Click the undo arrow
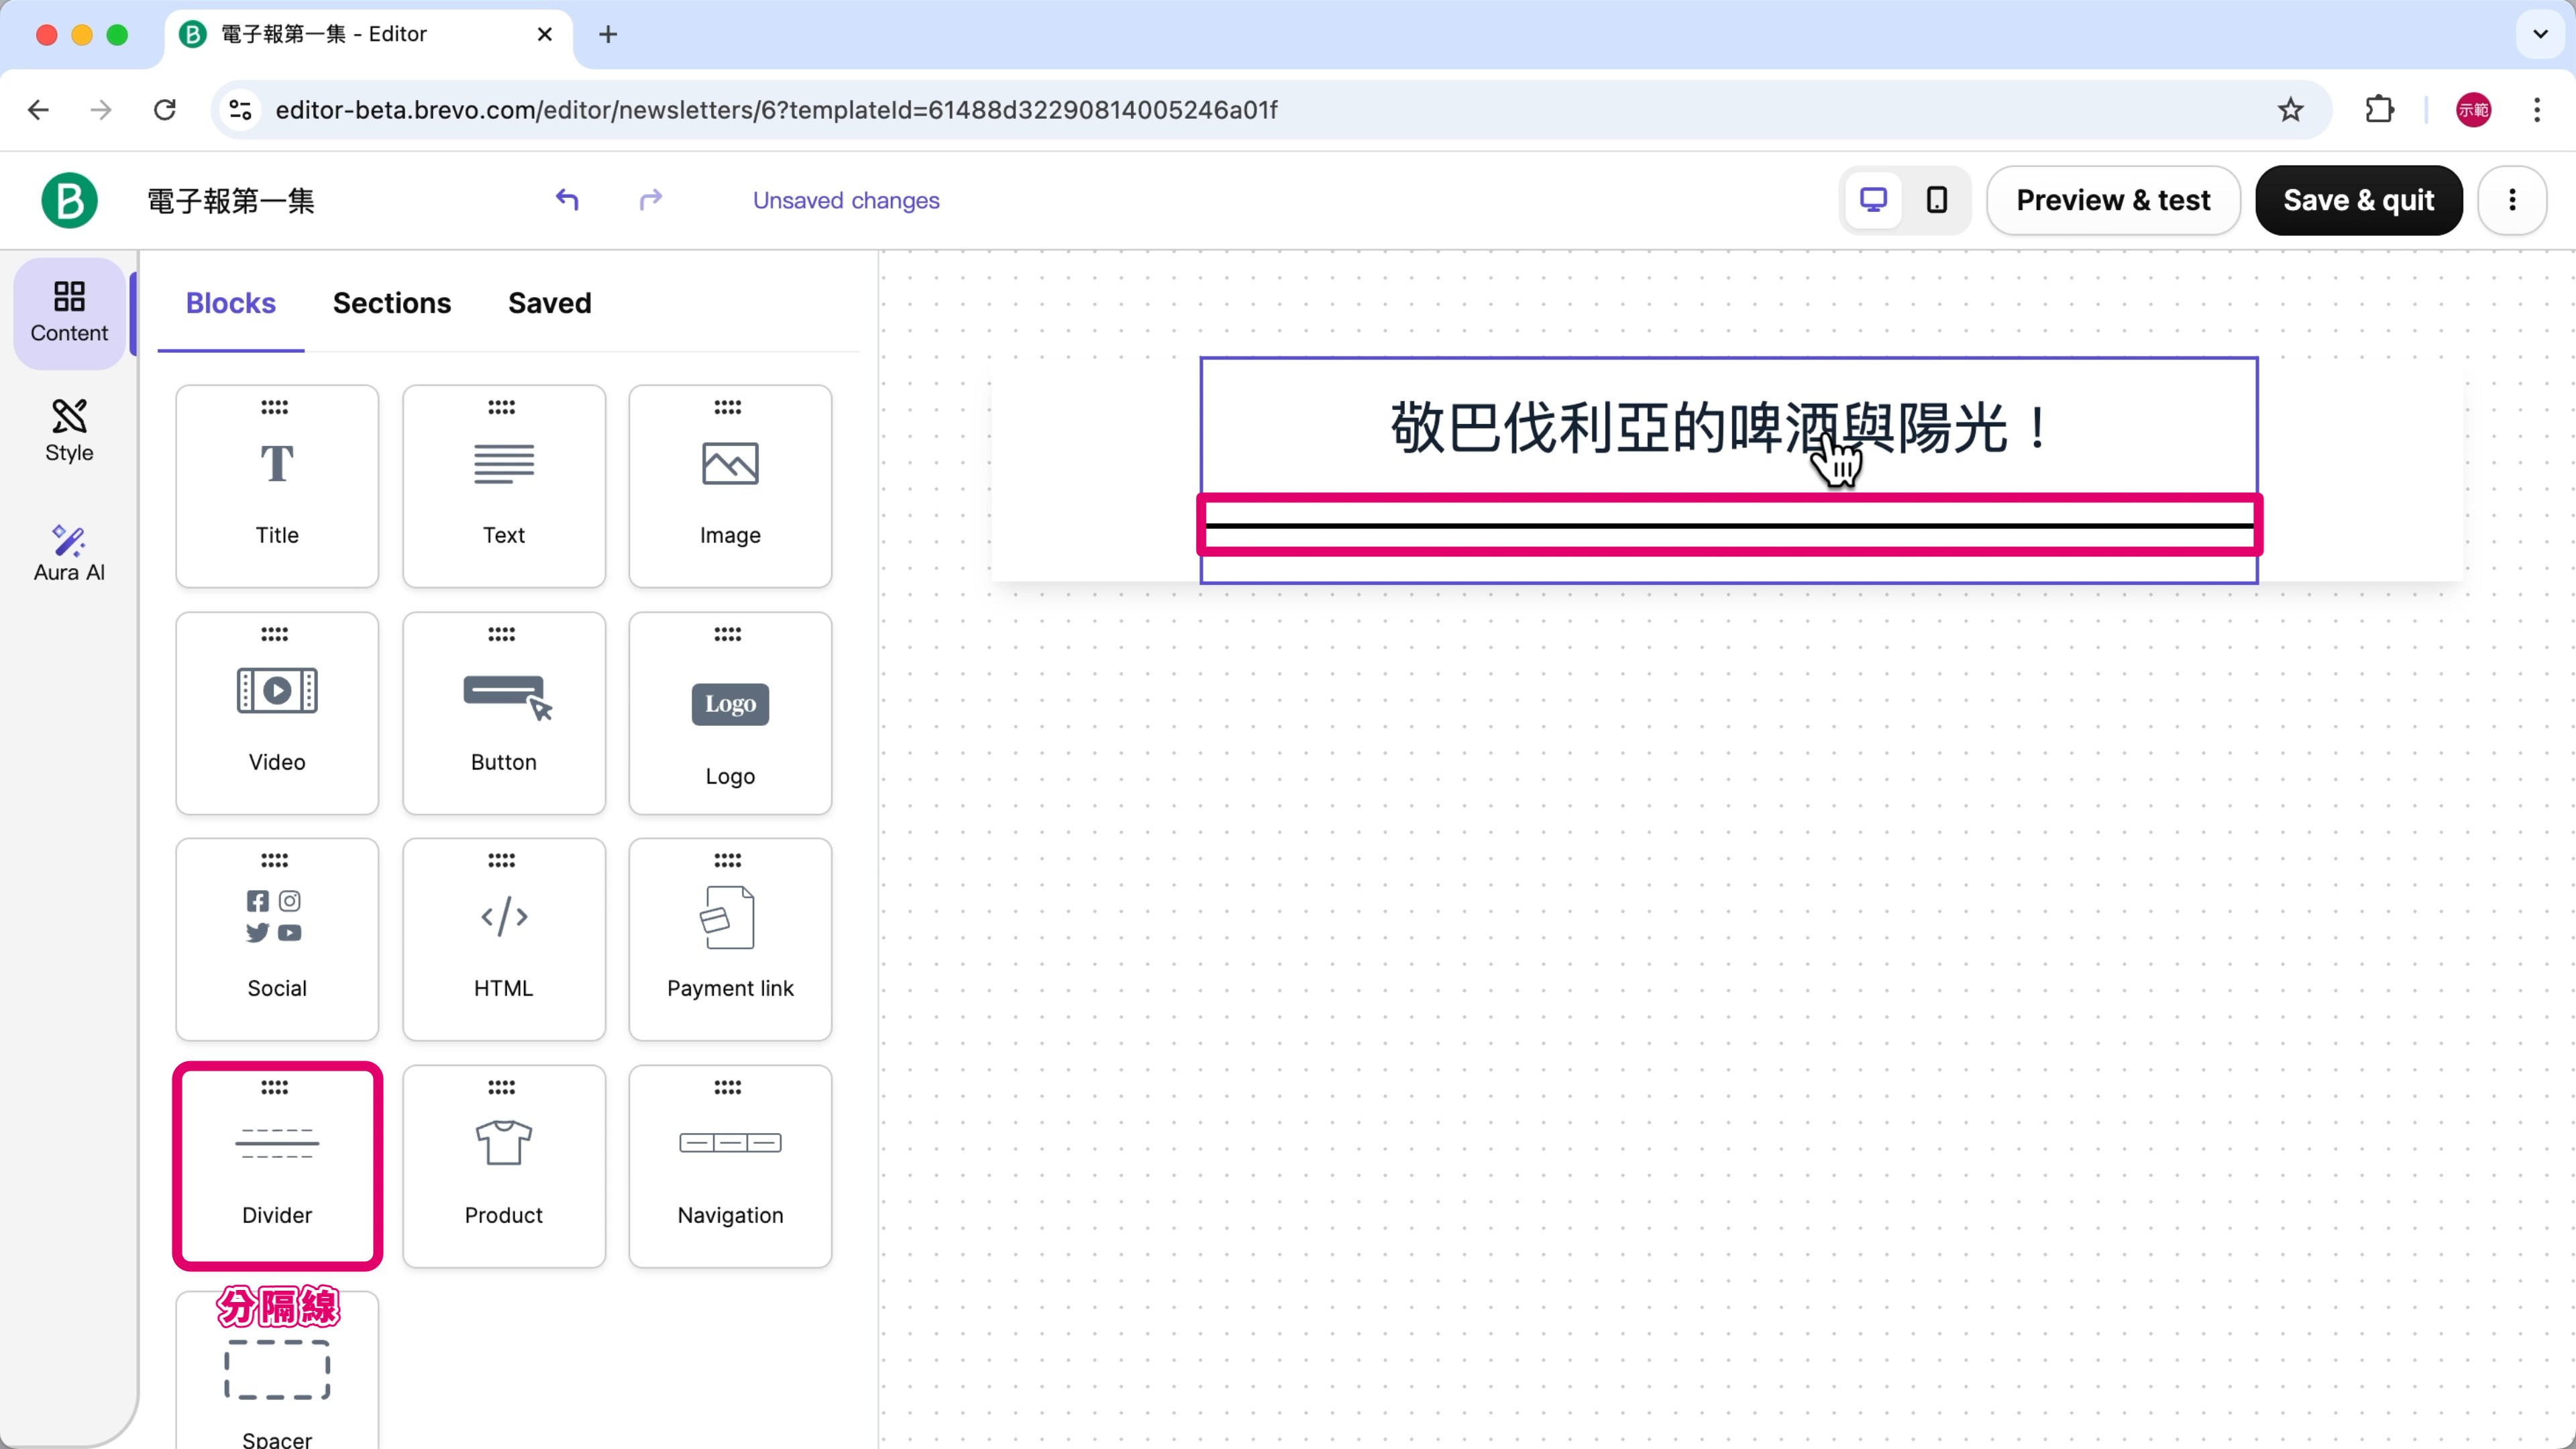Viewport: 2576px width, 1449px height. coord(567,200)
